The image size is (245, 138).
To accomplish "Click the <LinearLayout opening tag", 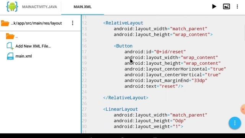I will click(120, 109).
